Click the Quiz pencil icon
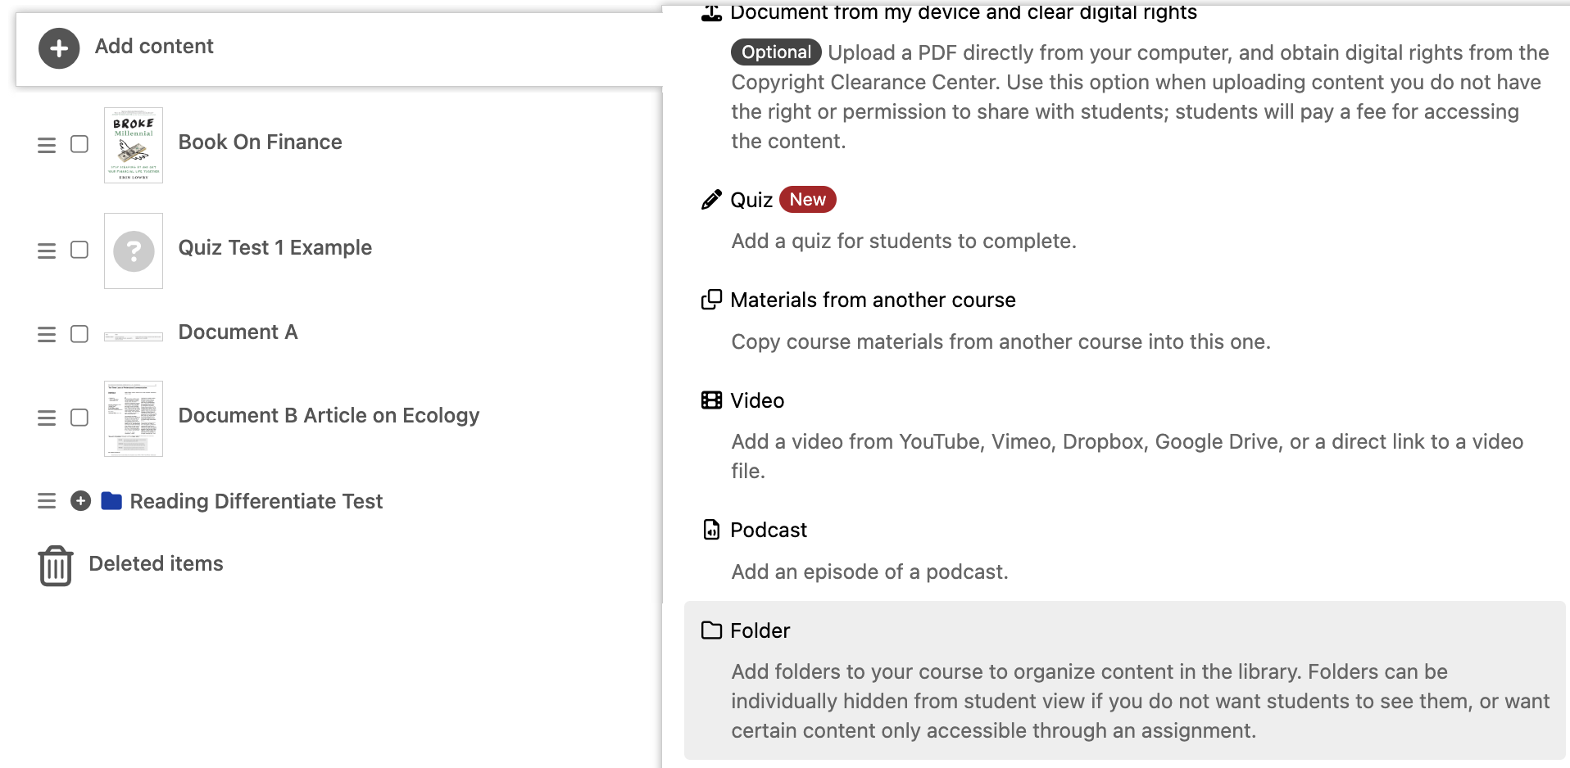The width and height of the screenshot is (1570, 768). click(711, 200)
